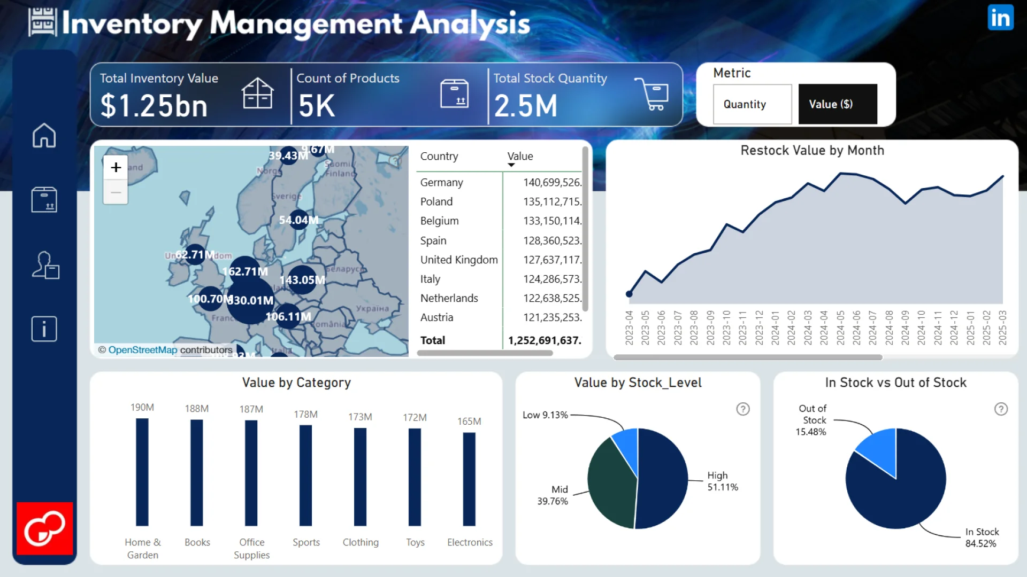This screenshot has width=1027, height=577.
Task: Click the country table vertical scrollbar
Action: pos(585,230)
